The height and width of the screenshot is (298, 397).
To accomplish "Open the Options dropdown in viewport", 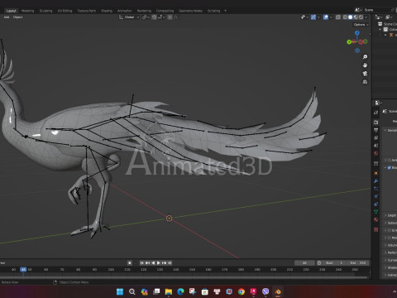I will [361, 25].
